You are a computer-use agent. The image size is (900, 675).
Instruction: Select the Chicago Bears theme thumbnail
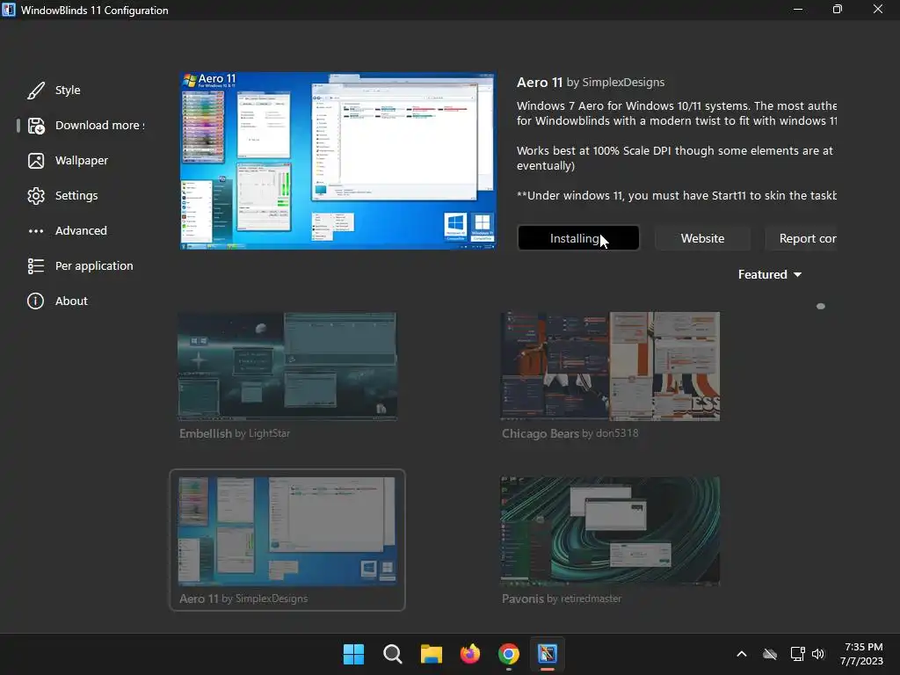click(610, 367)
